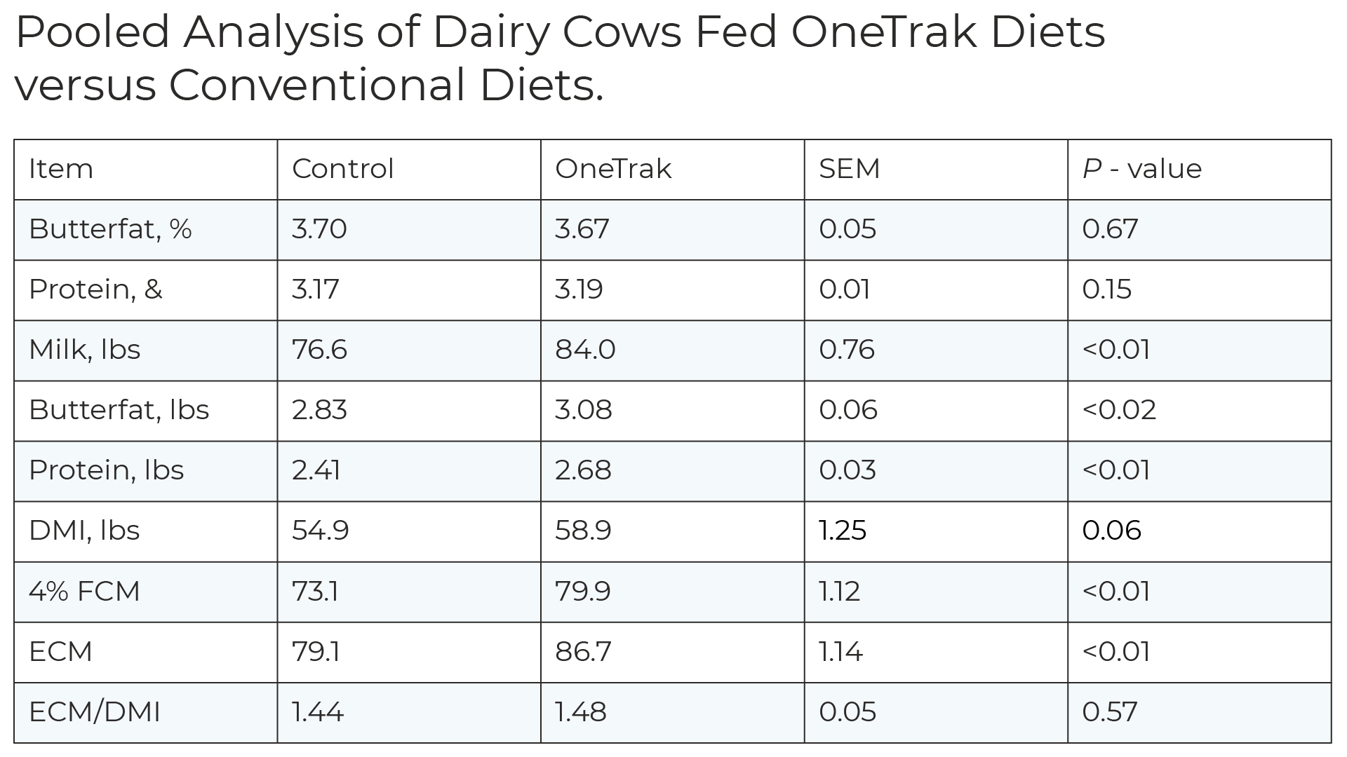Select the '4% FCM' row label
The height and width of the screenshot is (757, 1347).
point(84,592)
